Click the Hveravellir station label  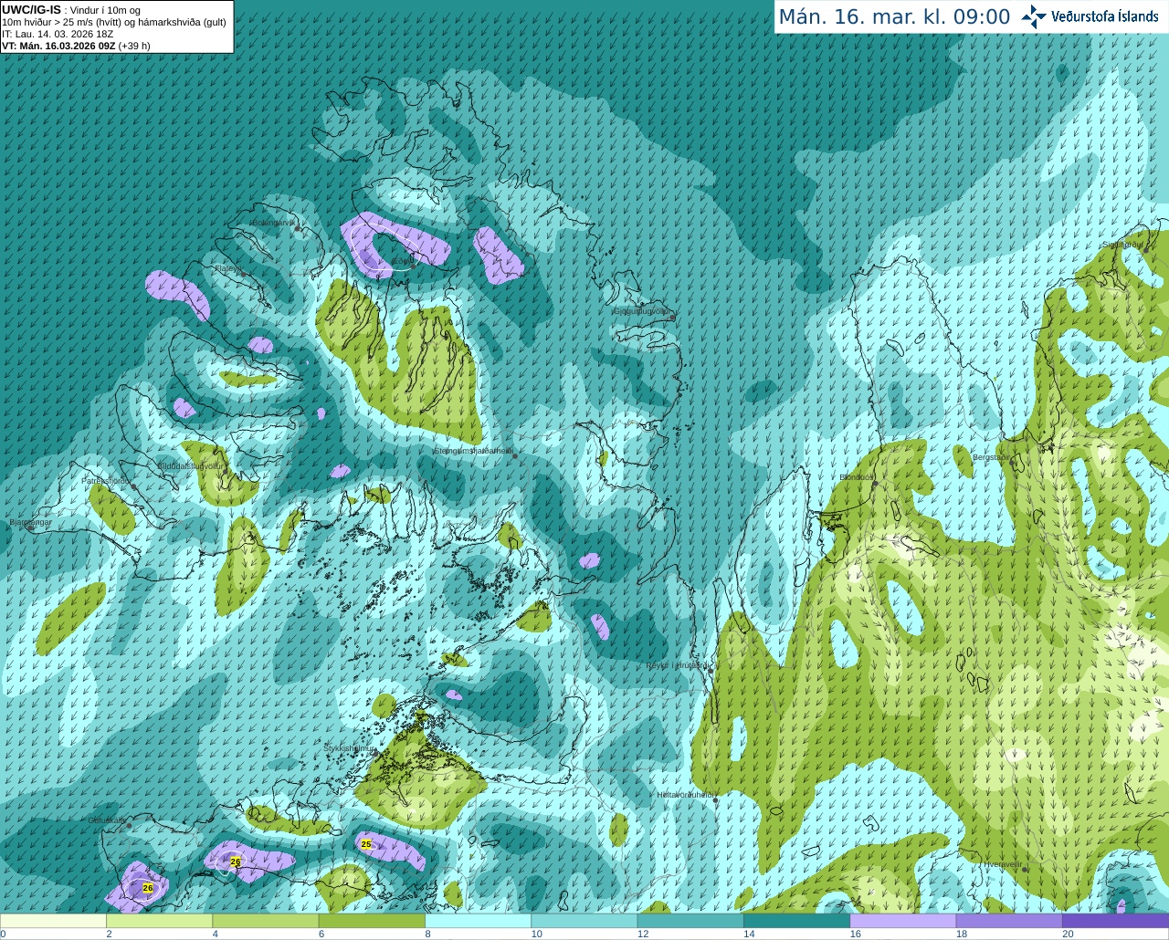coord(1002,864)
